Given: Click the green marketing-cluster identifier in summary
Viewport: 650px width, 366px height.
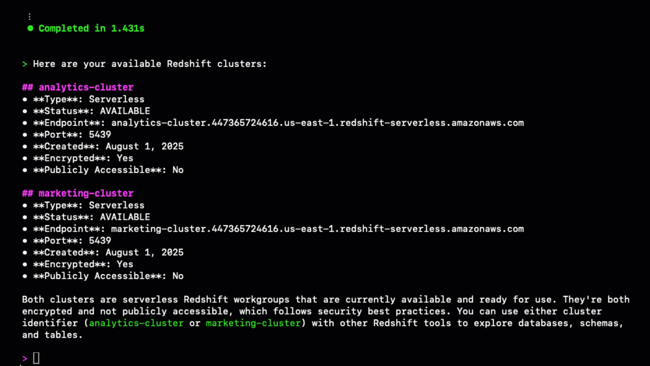Looking at the screenshot, I should coord(253,323).
